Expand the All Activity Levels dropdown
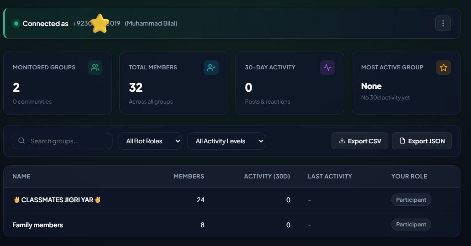This screenshot has width=471, height=246. (226, 141)
